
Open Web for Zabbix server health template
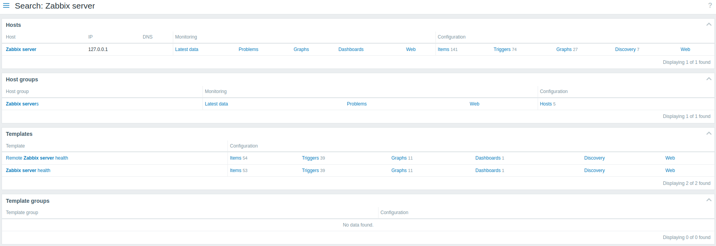(670, 170)
